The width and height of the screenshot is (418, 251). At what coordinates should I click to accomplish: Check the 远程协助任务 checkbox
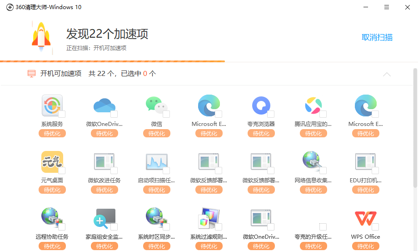[62, 227]
